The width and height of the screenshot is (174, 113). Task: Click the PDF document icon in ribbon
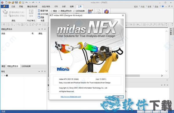[98, 11]
